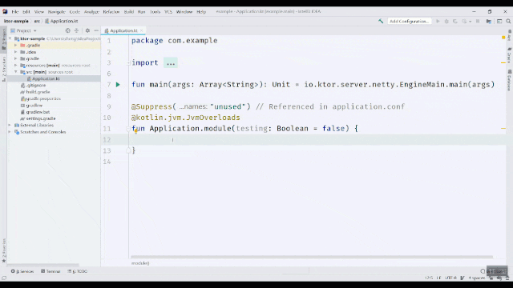This screenshot has height=288, width=513.
Task: Open the Services tool window
Action: point(22,271)
